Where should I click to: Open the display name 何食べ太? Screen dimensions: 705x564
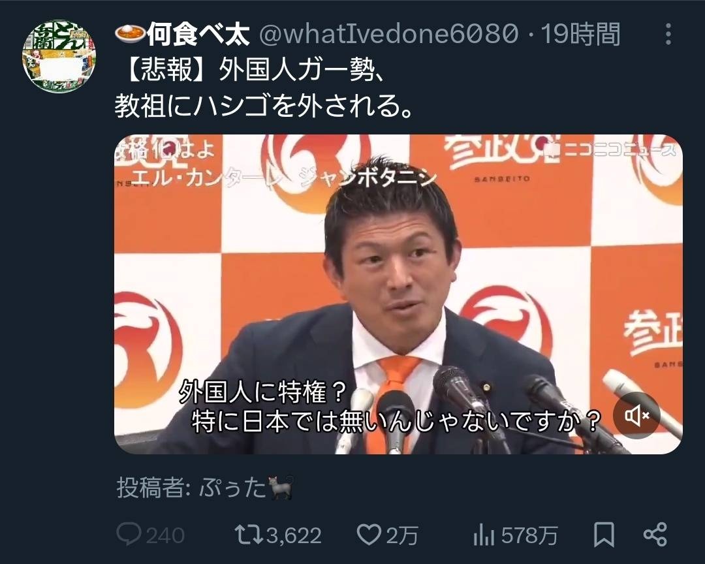198,34
